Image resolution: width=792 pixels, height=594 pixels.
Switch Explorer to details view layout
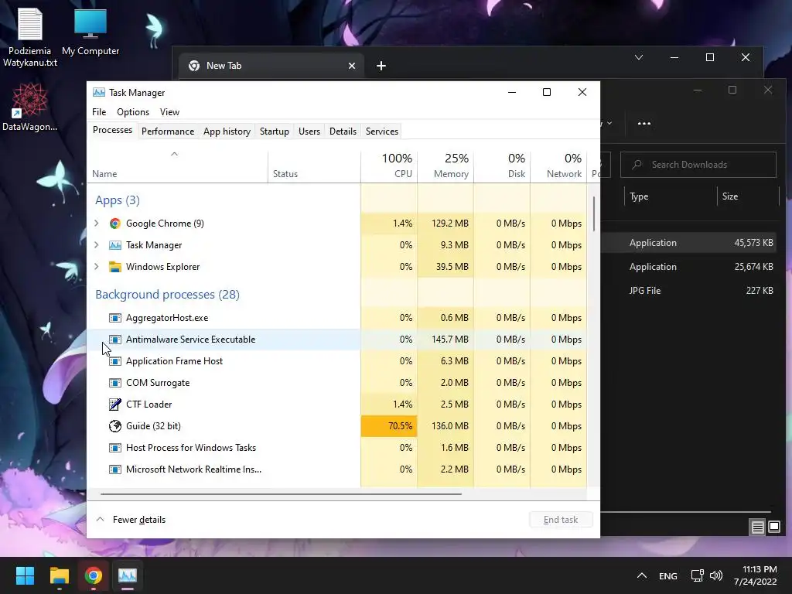click(x=758, y=527)
